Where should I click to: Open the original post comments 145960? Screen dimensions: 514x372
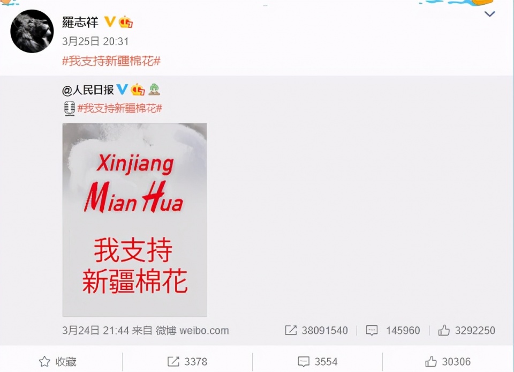(x=392, y=330)
